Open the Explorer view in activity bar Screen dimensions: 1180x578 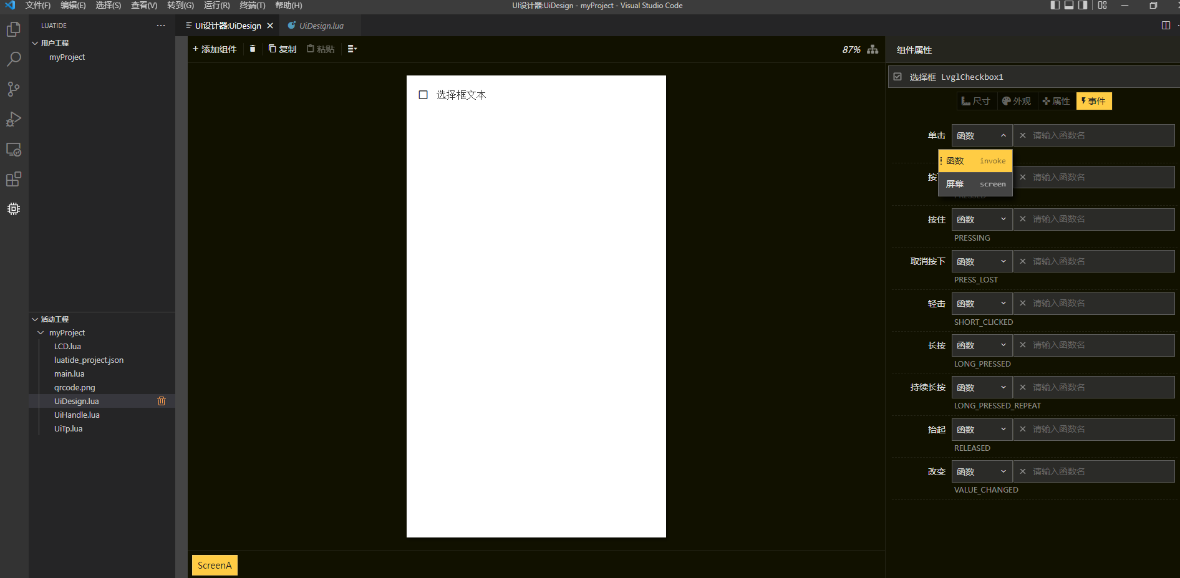pos(14,29)
